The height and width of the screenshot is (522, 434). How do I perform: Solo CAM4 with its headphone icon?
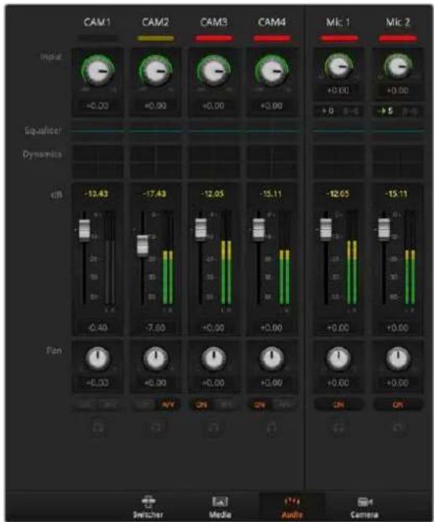click(x=272, y=427)
